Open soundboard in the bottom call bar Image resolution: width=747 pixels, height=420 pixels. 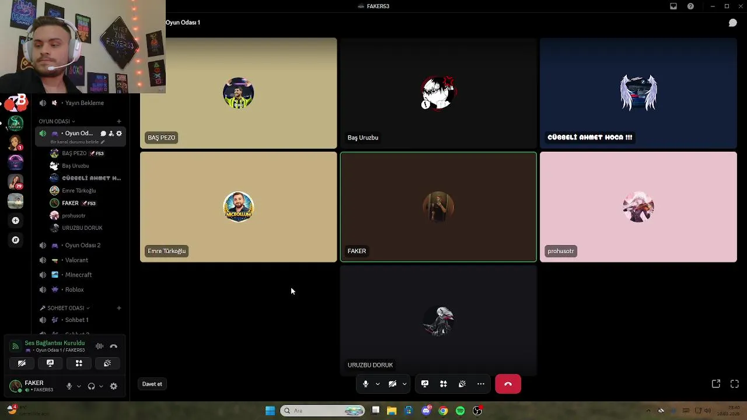point(462,384)
